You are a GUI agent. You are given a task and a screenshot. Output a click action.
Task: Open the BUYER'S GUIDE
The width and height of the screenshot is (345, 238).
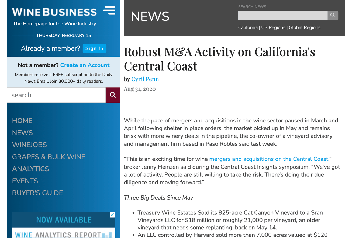tap(37, 193)
